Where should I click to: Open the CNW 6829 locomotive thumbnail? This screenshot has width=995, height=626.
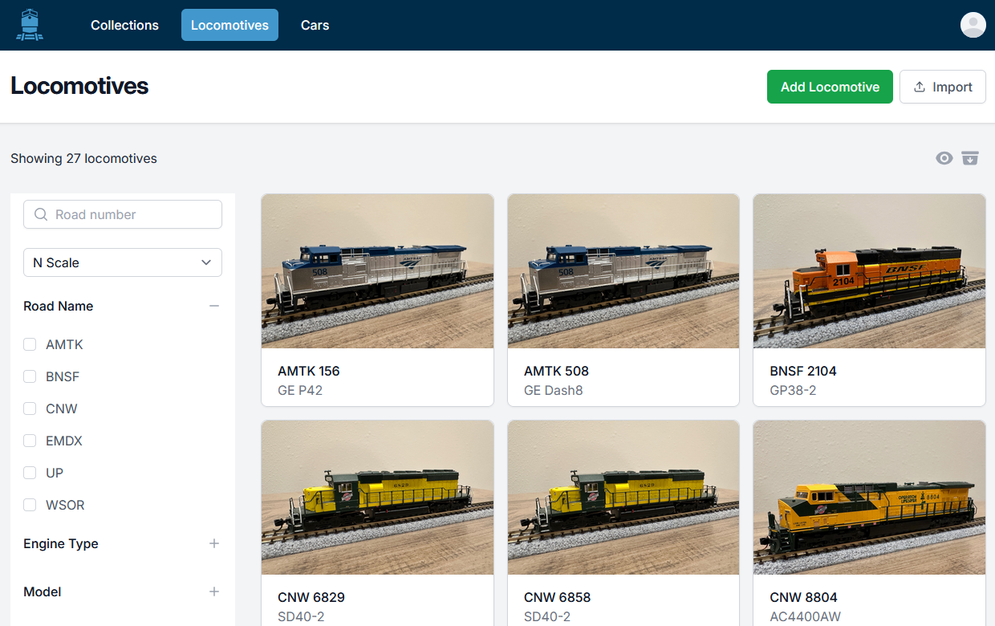pyautogui.click(x=377, y=497)
